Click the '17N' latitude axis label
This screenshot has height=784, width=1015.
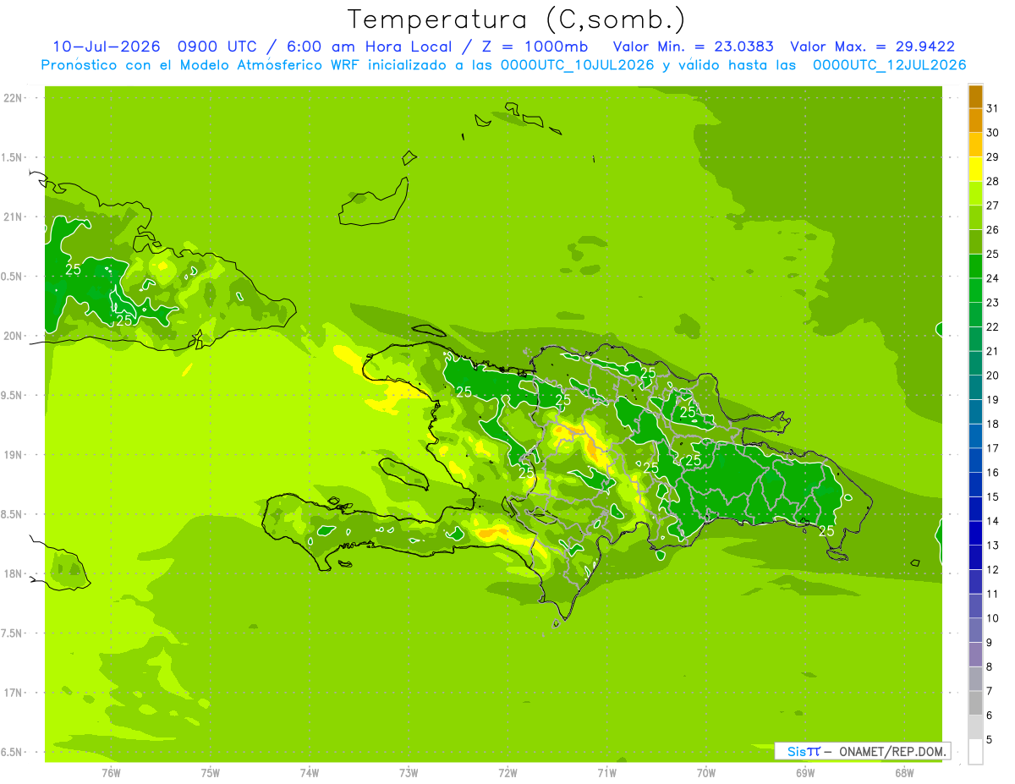pyautogui.click(x=14, y=693)
